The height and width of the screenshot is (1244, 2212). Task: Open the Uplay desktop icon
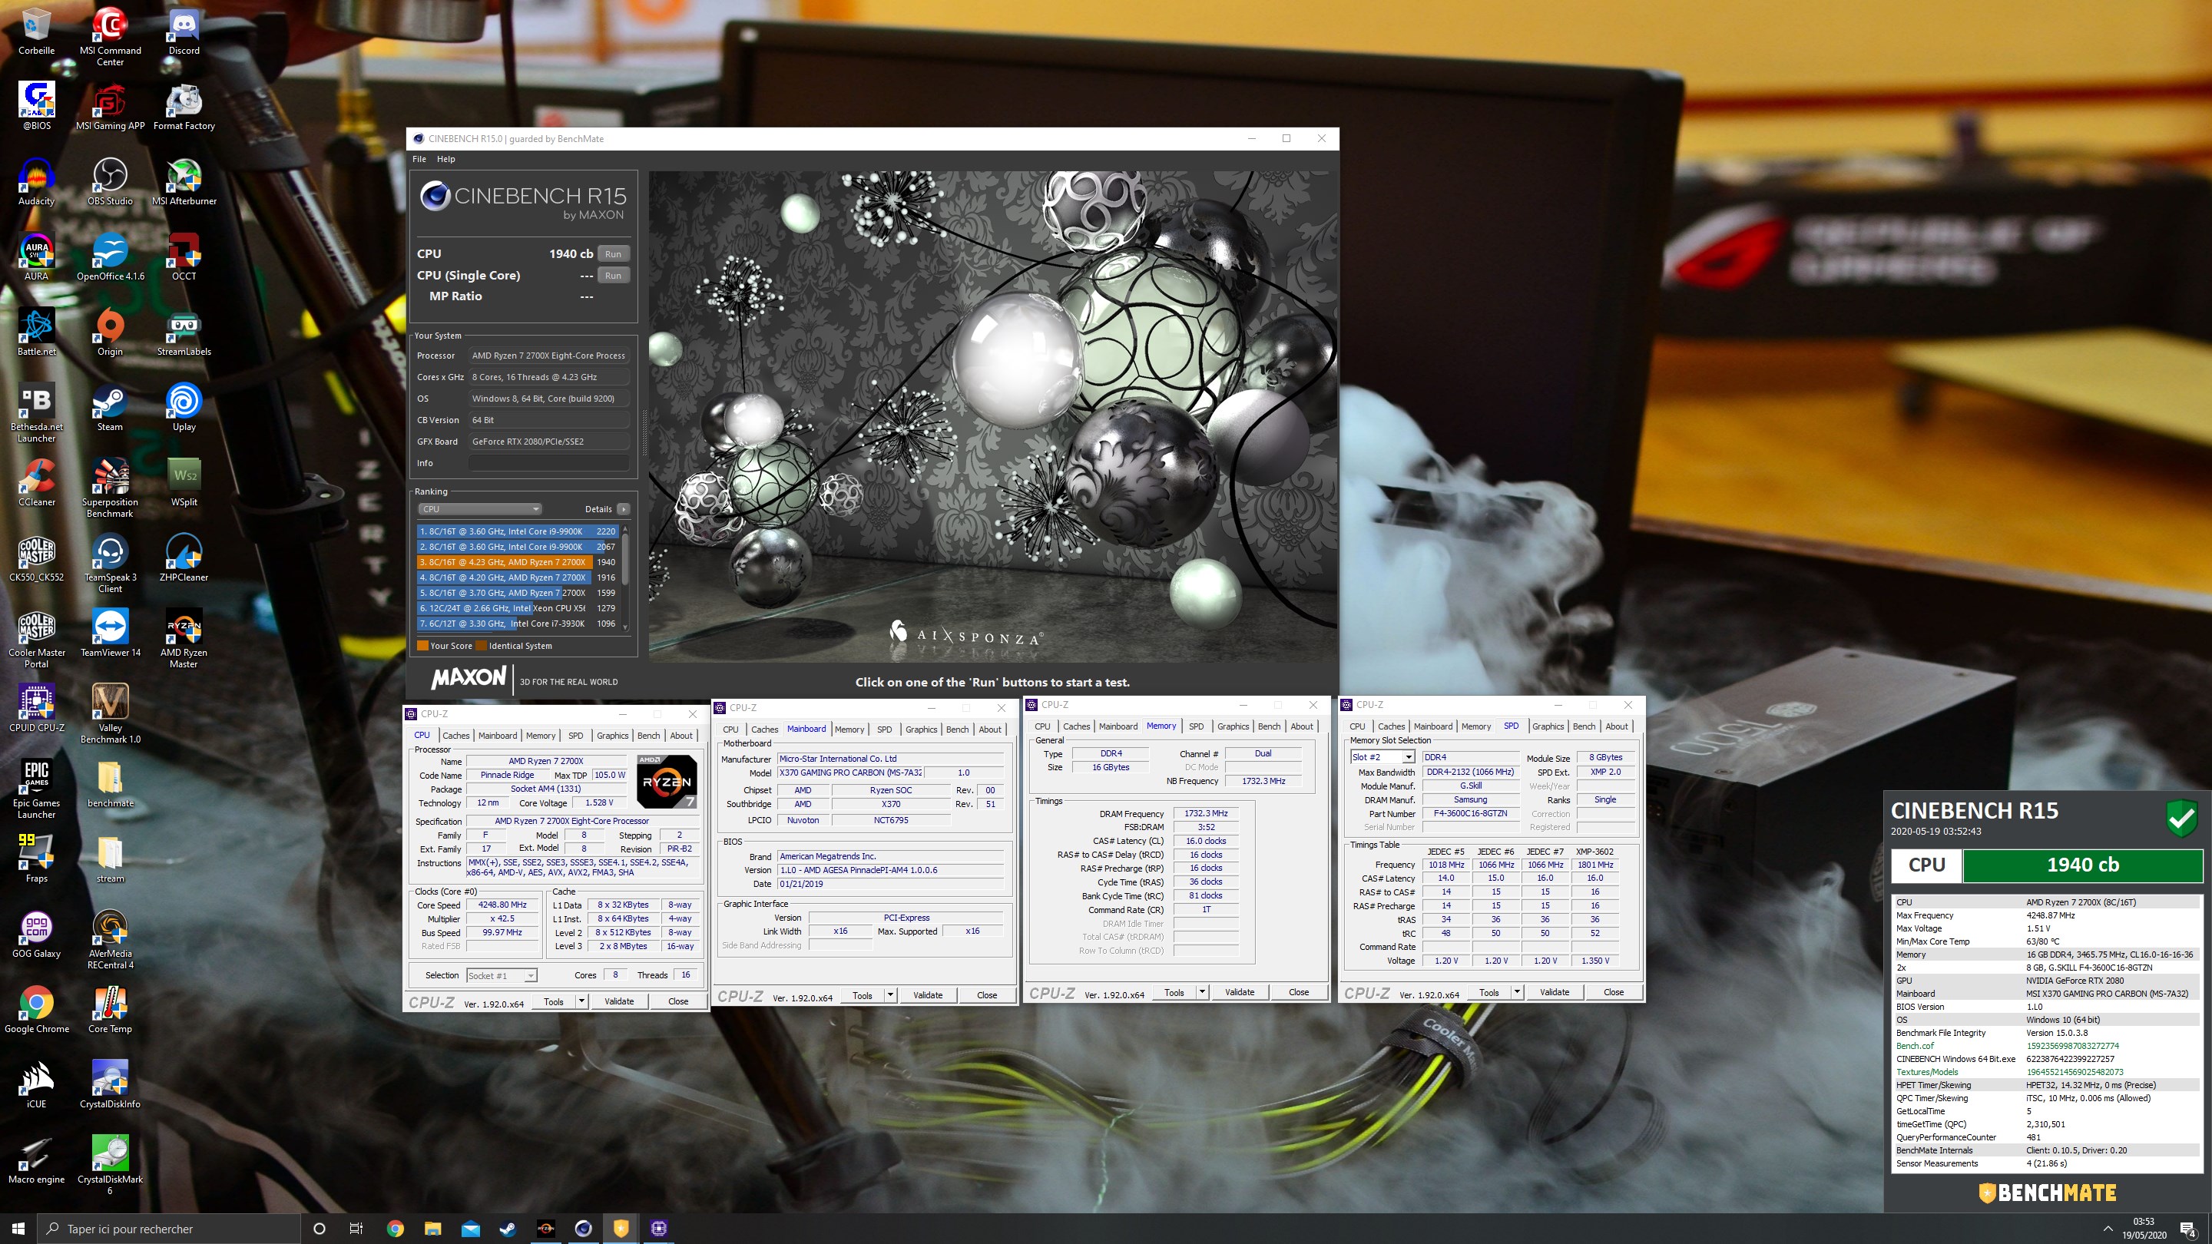(x=184, y=407)
